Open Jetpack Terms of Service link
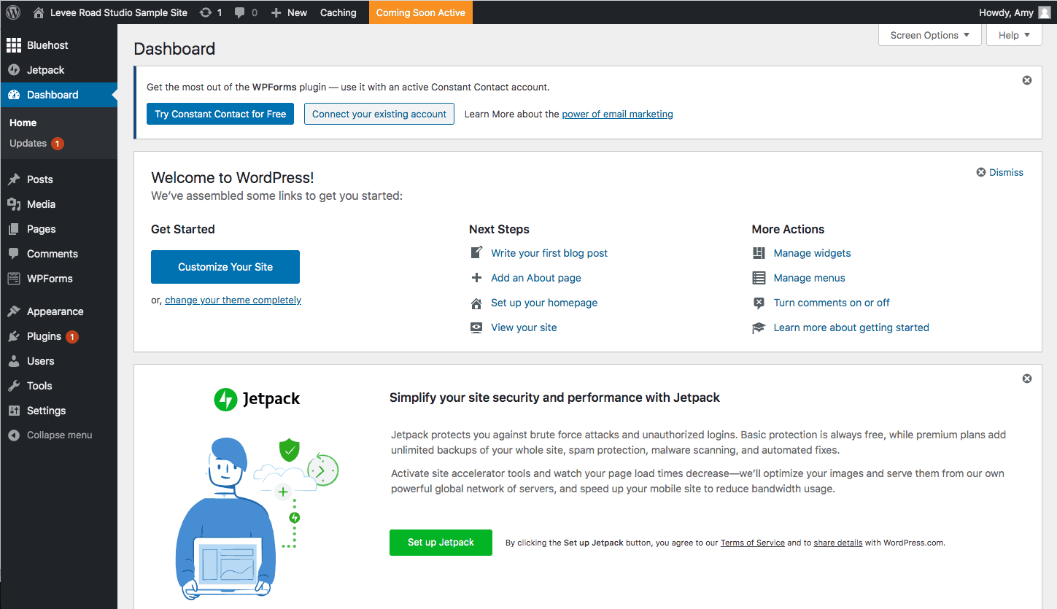 click(753, 543)
